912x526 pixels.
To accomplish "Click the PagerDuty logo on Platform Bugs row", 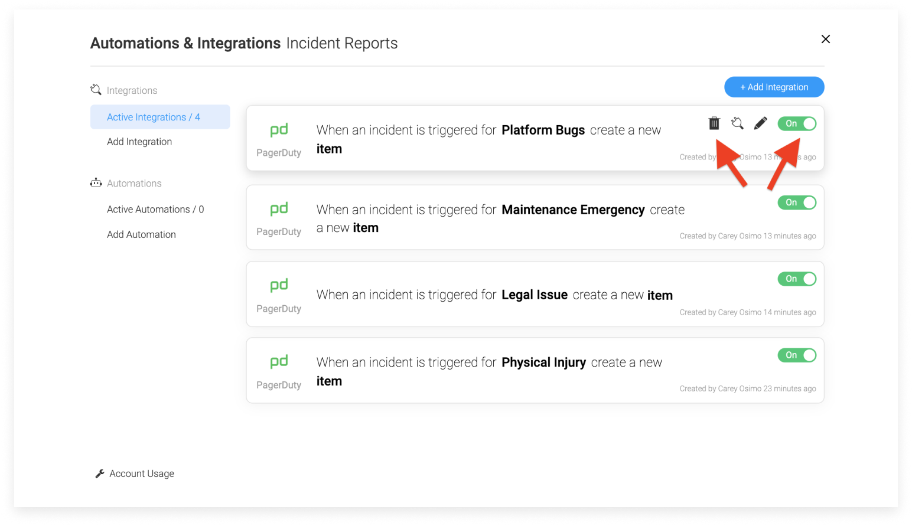I will [x=279, y=137].
